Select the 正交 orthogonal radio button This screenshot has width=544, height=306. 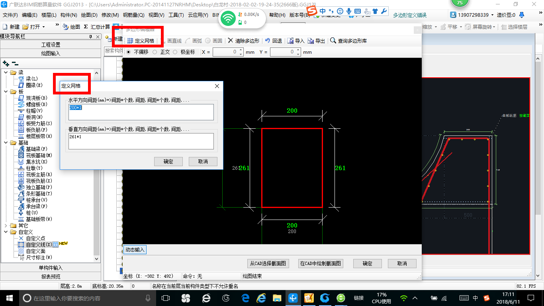155,52
